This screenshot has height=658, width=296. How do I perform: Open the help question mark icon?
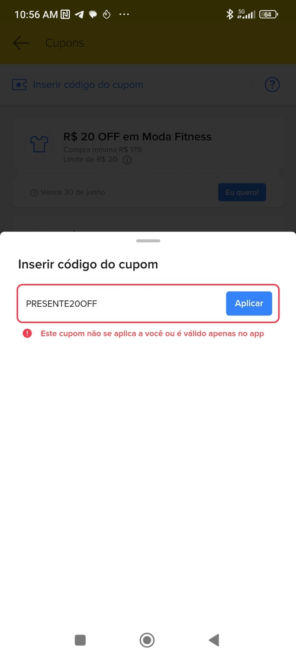tap(272, 85)
